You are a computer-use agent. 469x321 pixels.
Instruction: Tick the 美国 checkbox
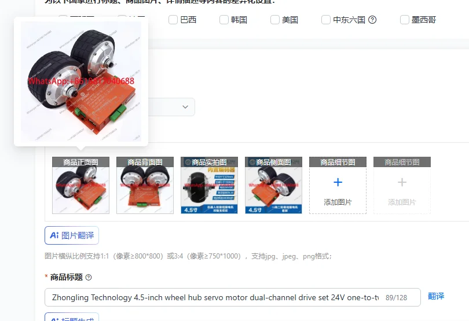point(274,20)
